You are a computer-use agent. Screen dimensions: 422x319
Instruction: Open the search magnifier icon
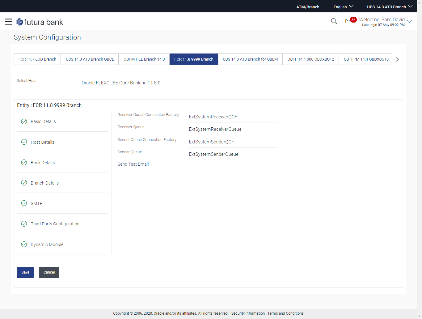(x=334, y=21)
